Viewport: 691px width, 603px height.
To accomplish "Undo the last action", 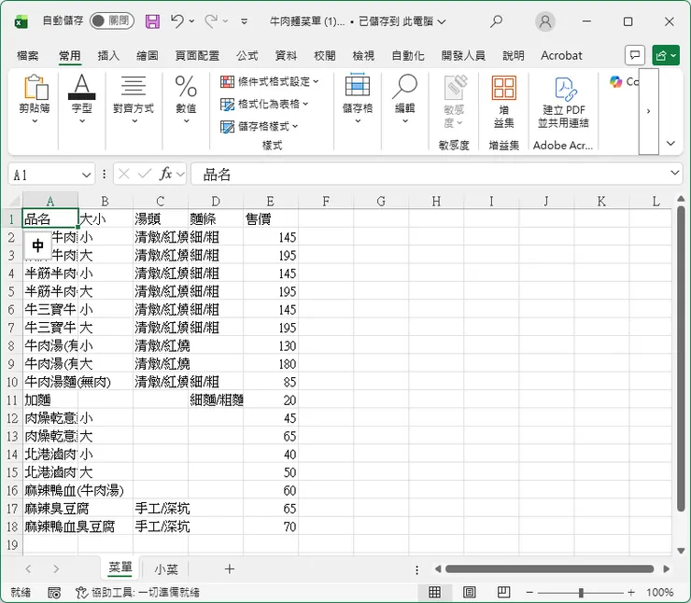I will 177,21.
